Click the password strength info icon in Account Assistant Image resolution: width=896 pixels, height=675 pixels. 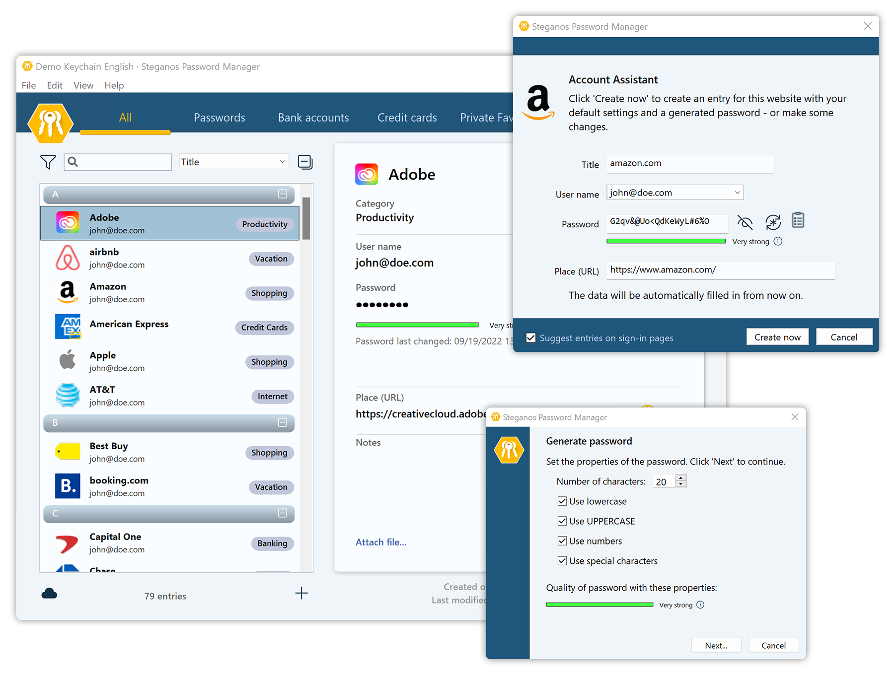(778, 241)
